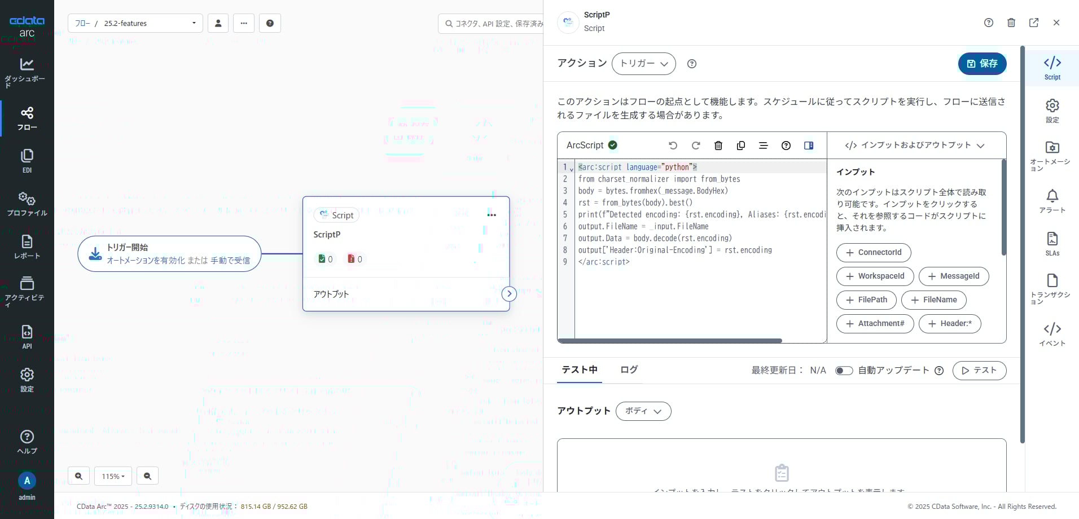Open the アラート panel
The image size is (1079, 519).
(x=1052, y=201)
